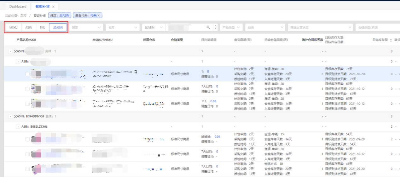
Task: Switch dimension to SKU
Action: [x=43, y=28]
